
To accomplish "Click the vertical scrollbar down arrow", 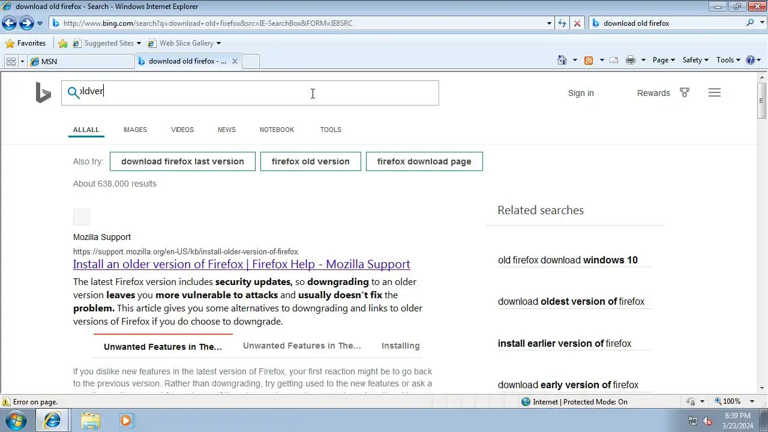I will pyautogui.click(x=762, y=389).
